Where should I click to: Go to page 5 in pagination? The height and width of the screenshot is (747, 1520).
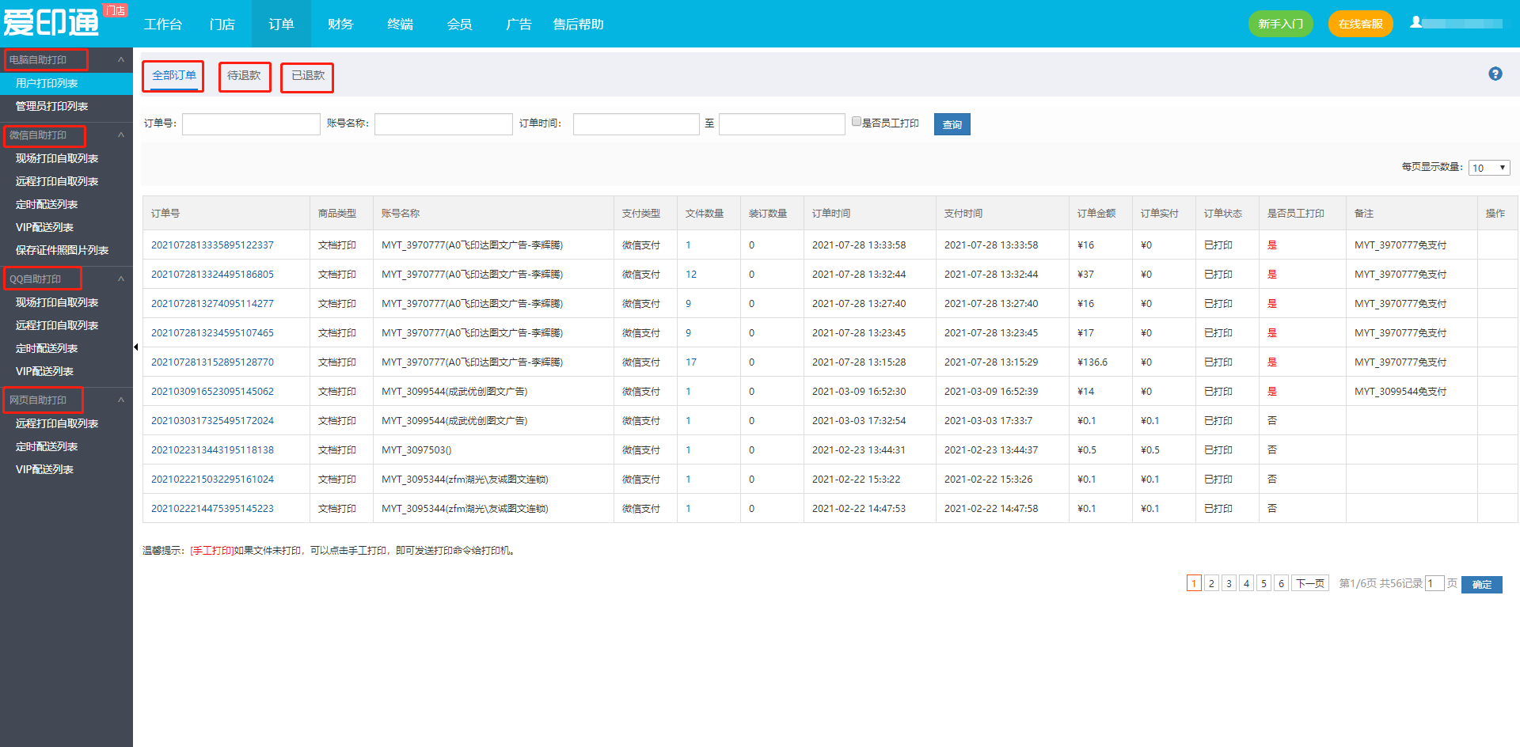(1263, 583)
